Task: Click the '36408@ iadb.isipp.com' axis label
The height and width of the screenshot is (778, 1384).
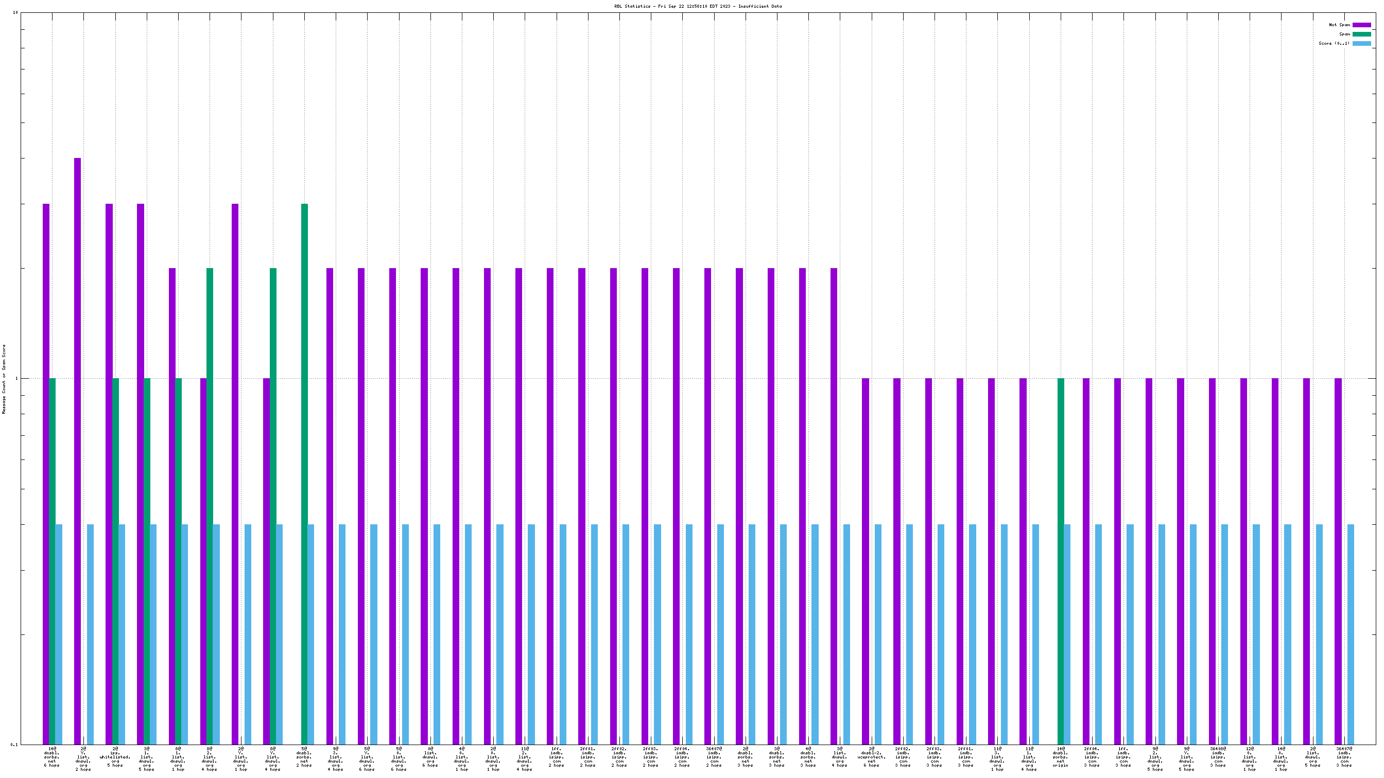Action: coord(1218,756)
